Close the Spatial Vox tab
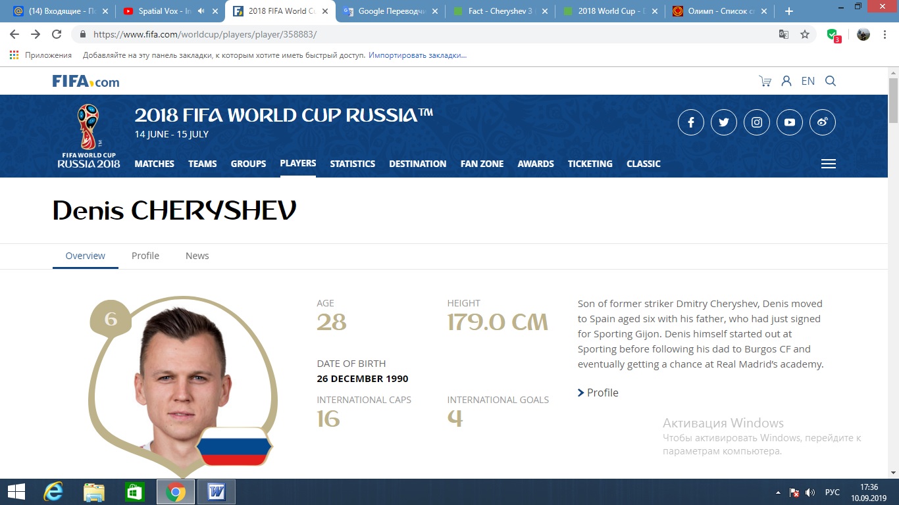 point(215,11)
